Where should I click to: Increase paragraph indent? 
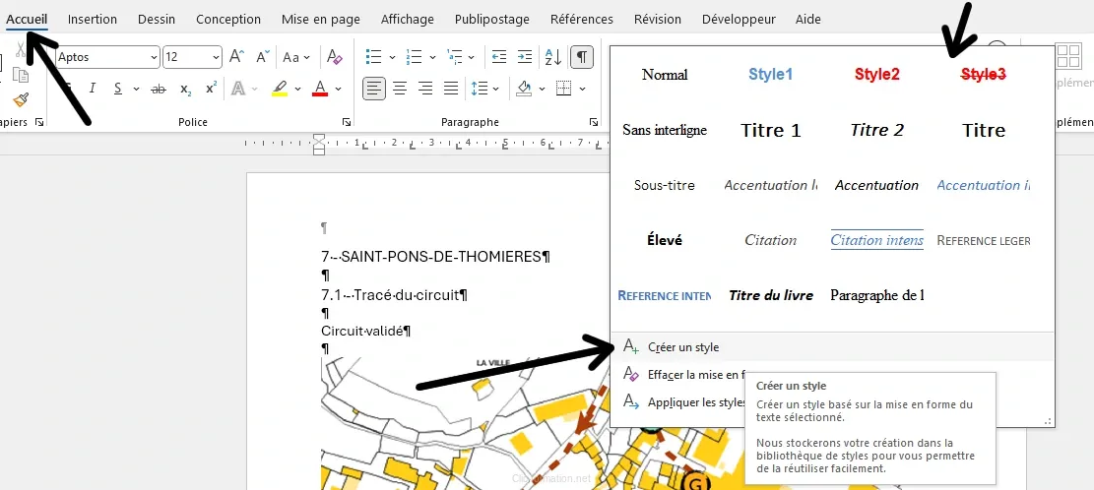[x=524, y=57]
